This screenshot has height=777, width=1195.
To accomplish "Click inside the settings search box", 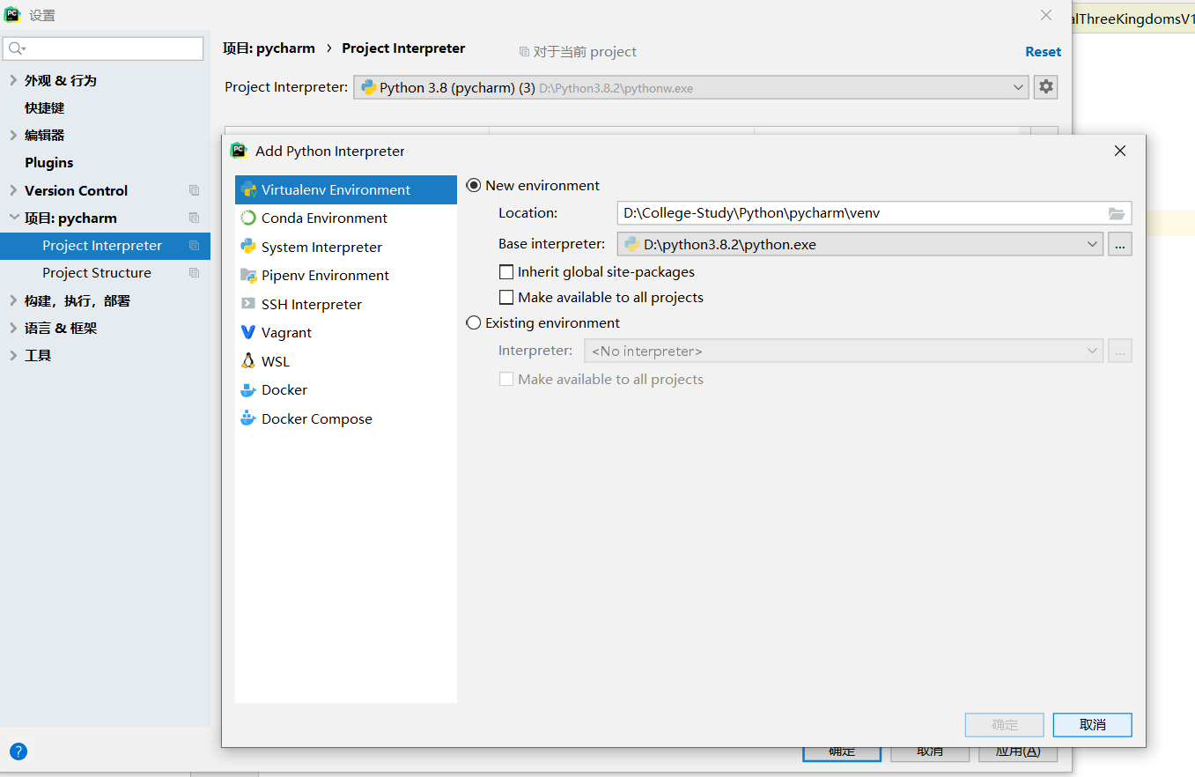I will click(x=101, y=47).
